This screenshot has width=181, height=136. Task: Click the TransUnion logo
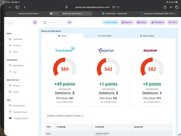[x=65, y=49]
